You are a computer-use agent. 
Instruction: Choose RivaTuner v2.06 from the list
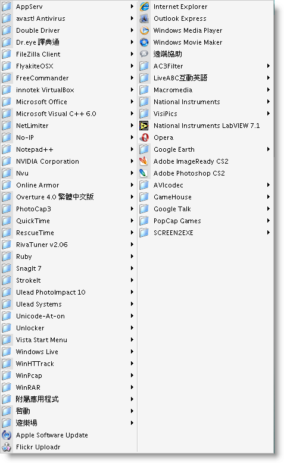68,245
